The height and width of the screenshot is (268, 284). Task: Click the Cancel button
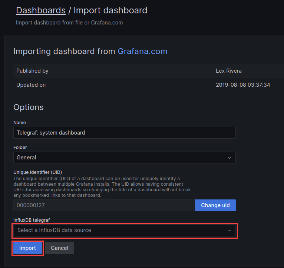pyautogui.click(x=60, y=248)
